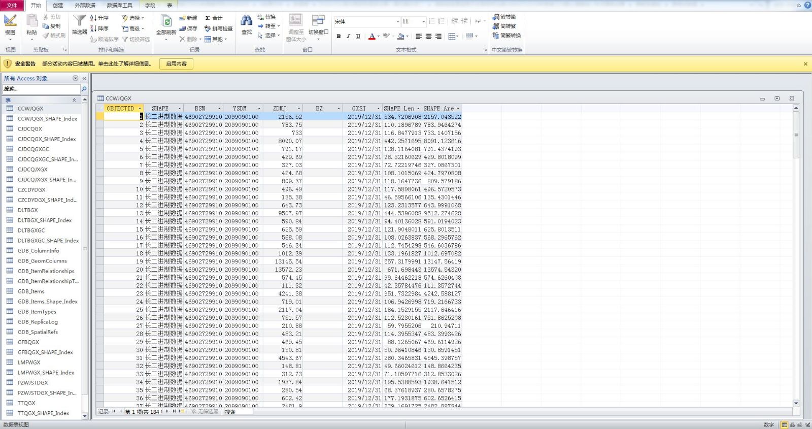
Task: Open the gridlines button in text formatting group
Action: pyautogui.click(x=453, y=36)
